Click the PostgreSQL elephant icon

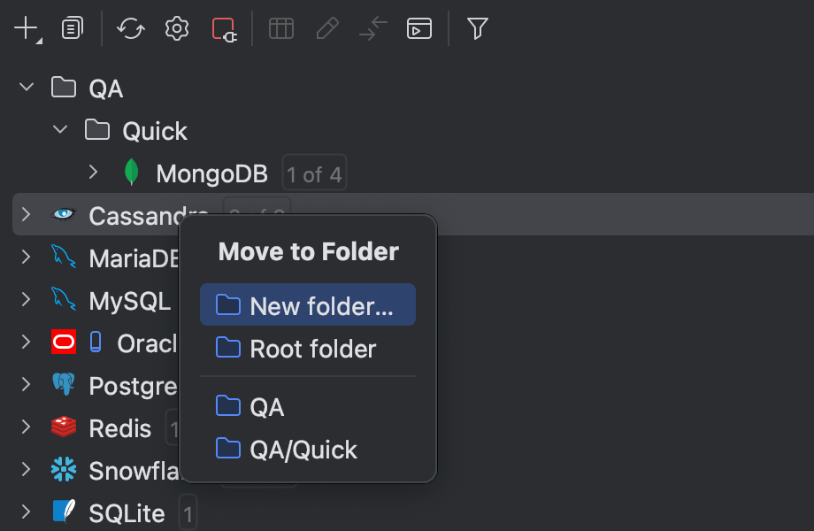tap(62, 385)
